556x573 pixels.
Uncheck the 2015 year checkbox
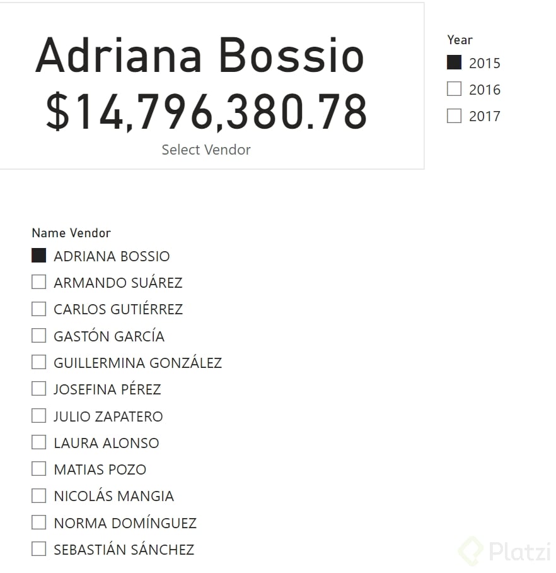tap(454, 62)
